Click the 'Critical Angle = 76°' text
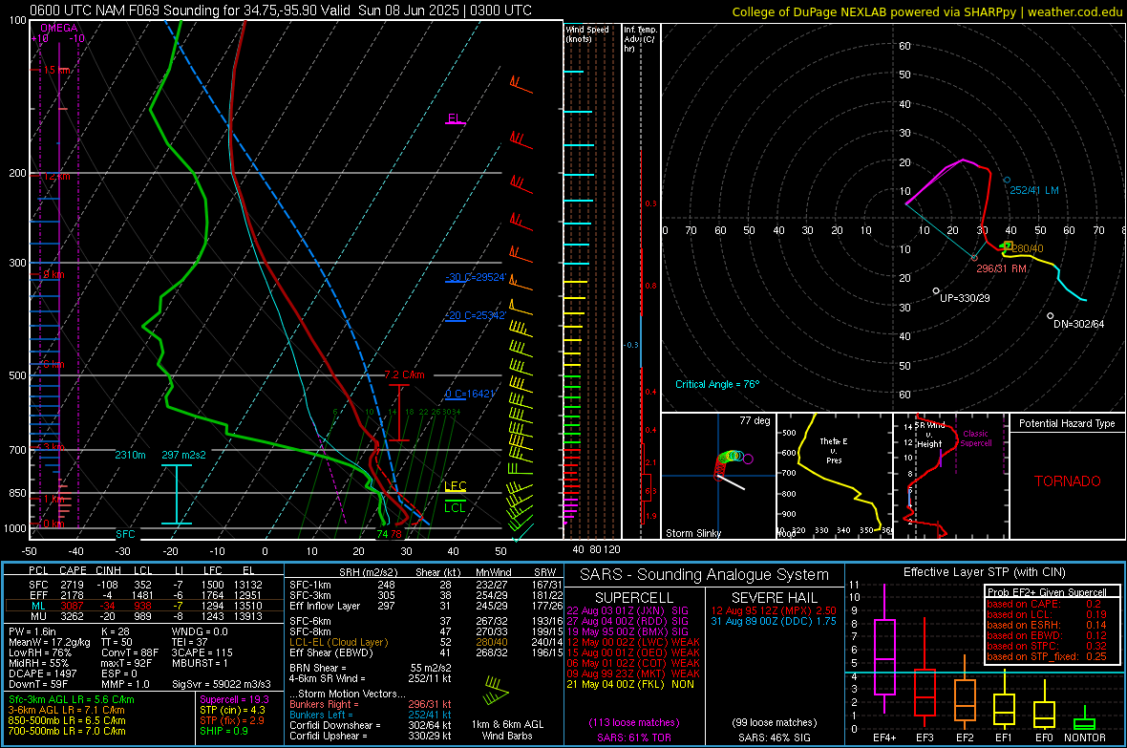The width and height of the screenshot is (1127, 748). pyautogui.click(x=717, y=384)
